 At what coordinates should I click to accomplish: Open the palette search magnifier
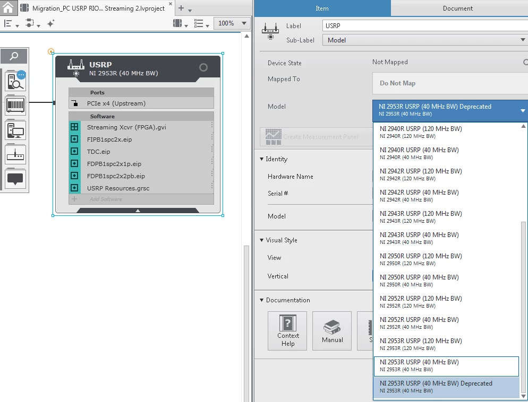point(15,56)
